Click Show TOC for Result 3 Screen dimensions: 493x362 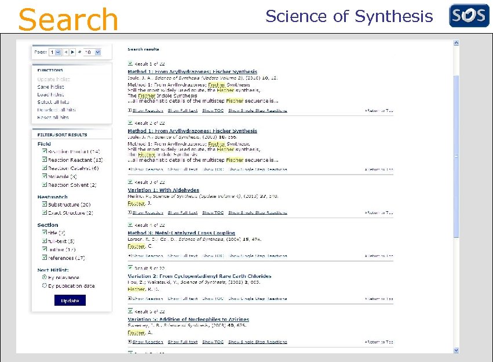coord(213,212)
